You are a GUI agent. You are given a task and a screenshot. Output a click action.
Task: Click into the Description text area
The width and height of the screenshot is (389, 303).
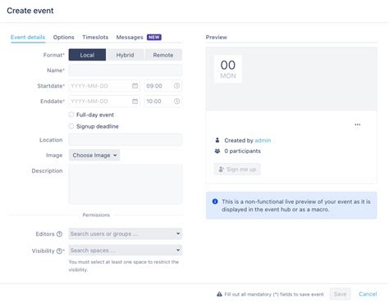[126, 184]
